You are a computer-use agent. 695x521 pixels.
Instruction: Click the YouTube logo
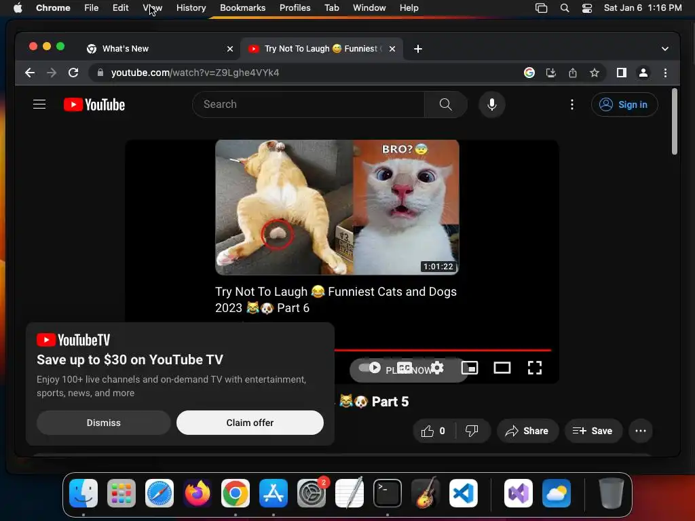pos(94,104)
